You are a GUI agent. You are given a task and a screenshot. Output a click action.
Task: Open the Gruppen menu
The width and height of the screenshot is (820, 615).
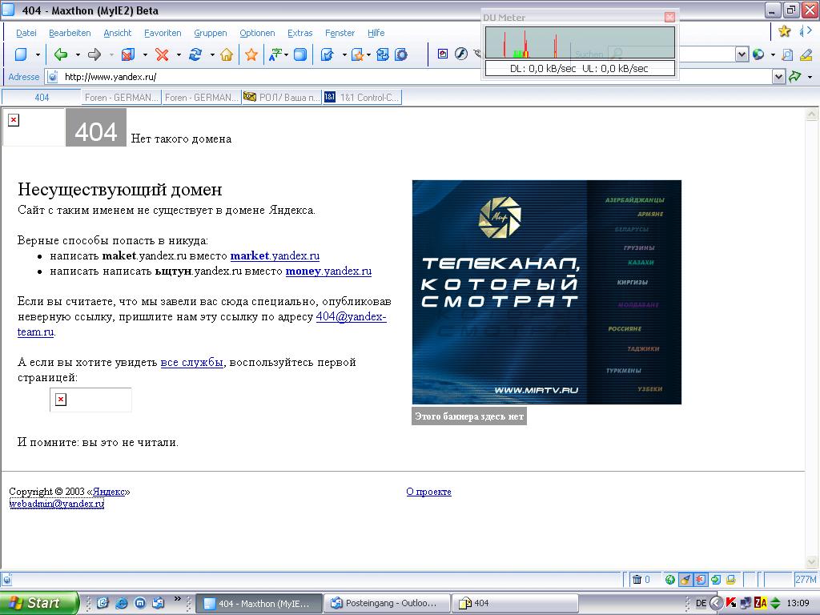pyautogui.click(x=211, y=32)
